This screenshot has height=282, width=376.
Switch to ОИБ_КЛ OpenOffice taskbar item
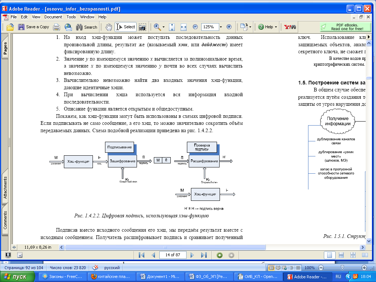[258, 276]
